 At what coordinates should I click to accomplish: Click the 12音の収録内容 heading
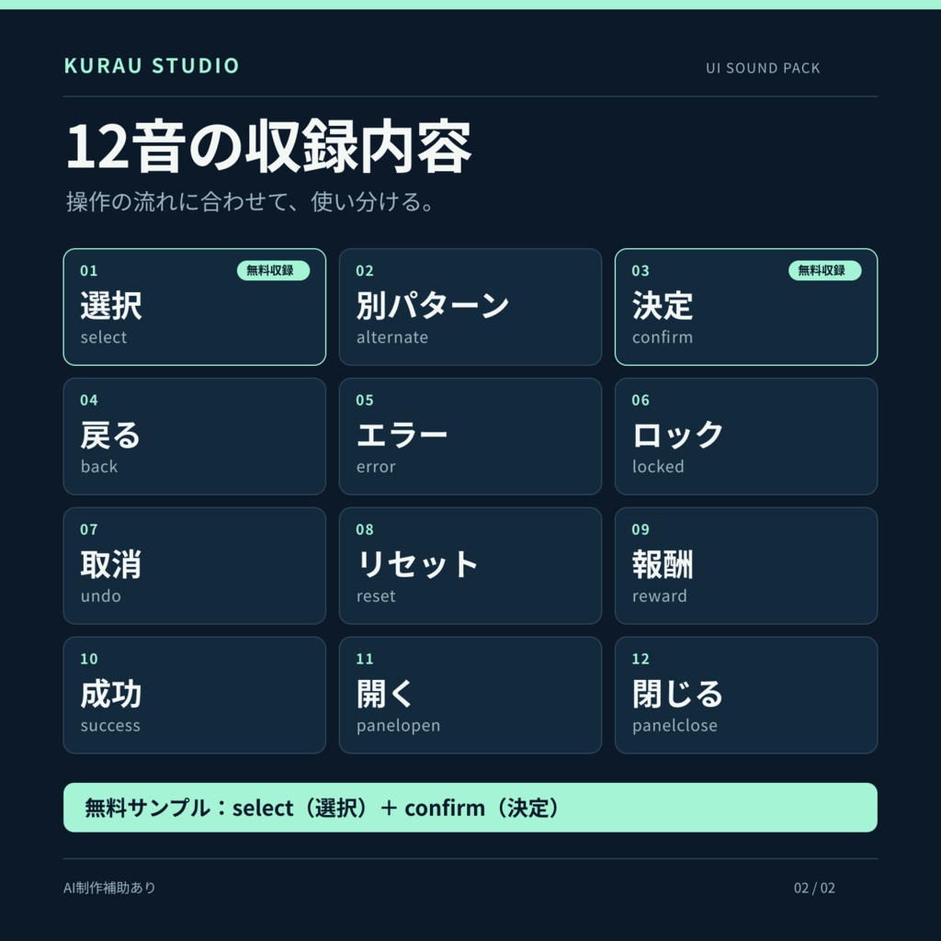pos(268,146)
